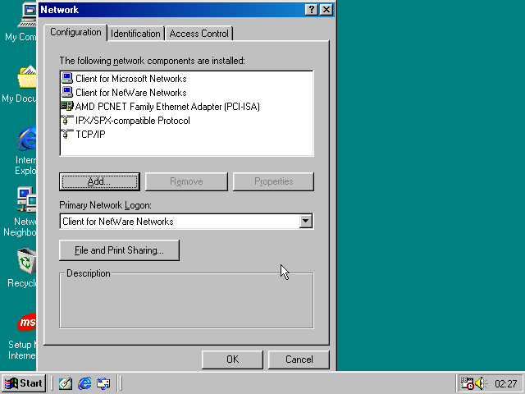The image size is (525, 394).
Task: Click the AMD PCNET adapter card icon
Action: 67,106
